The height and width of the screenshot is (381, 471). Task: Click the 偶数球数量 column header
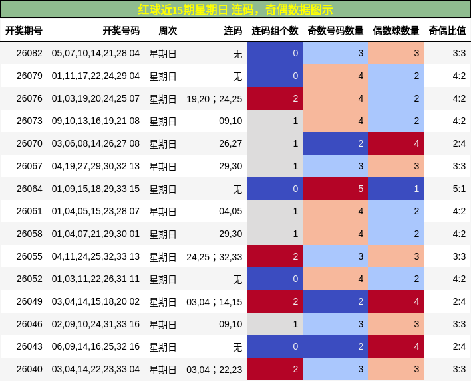[x=396, y=31]
